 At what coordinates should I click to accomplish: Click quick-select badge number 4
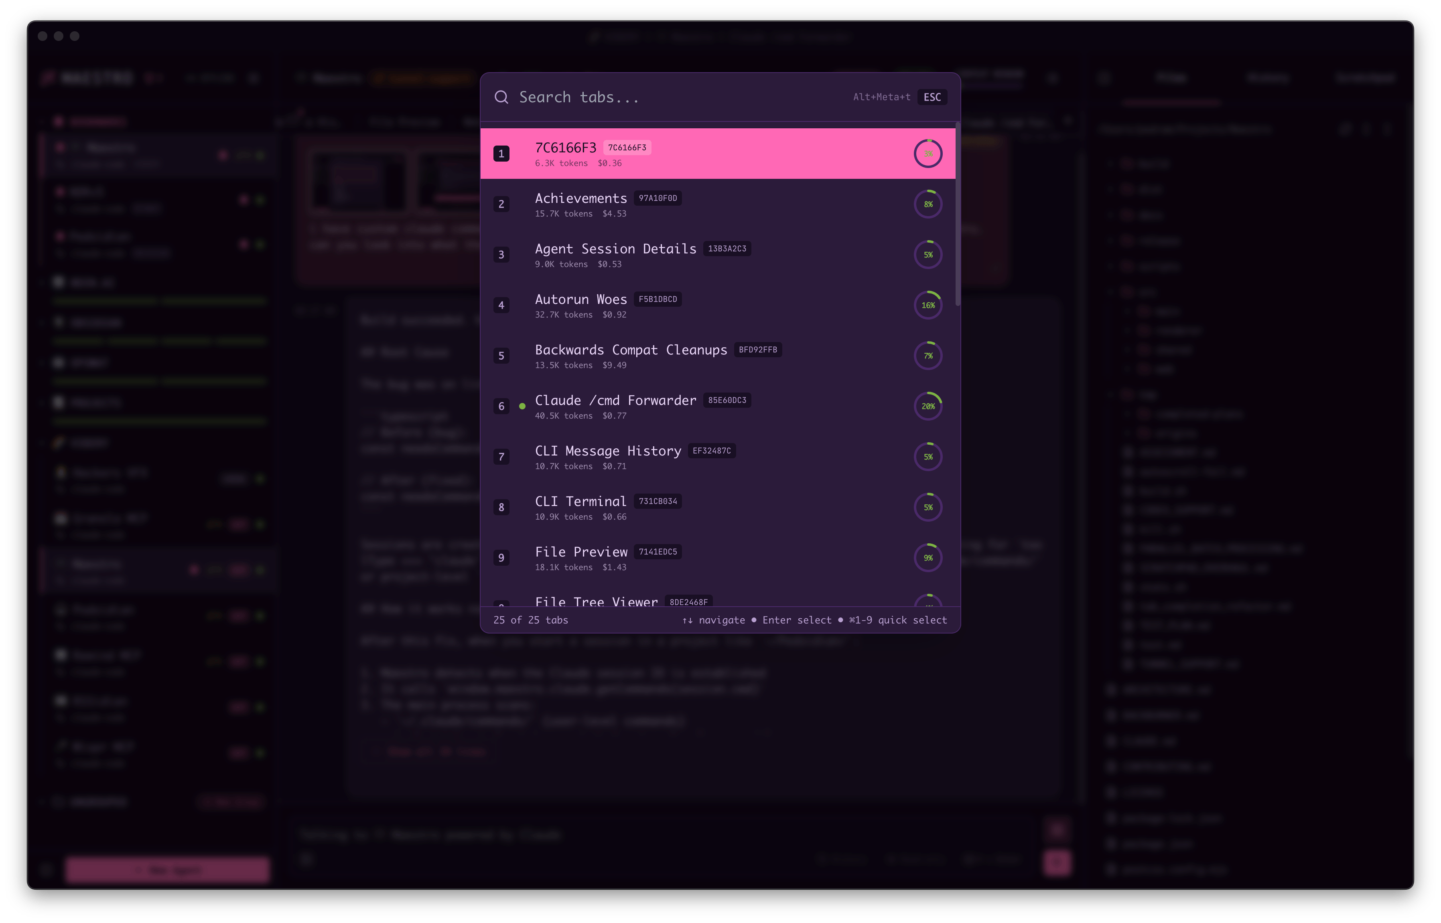tap(501, 305)
